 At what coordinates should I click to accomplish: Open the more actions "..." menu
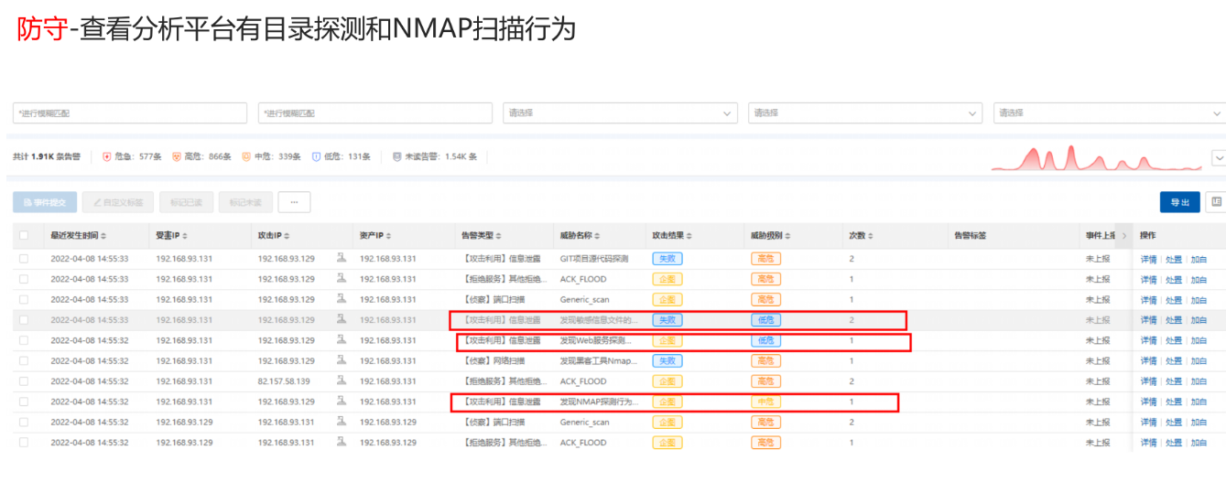(x=294, y=202)
